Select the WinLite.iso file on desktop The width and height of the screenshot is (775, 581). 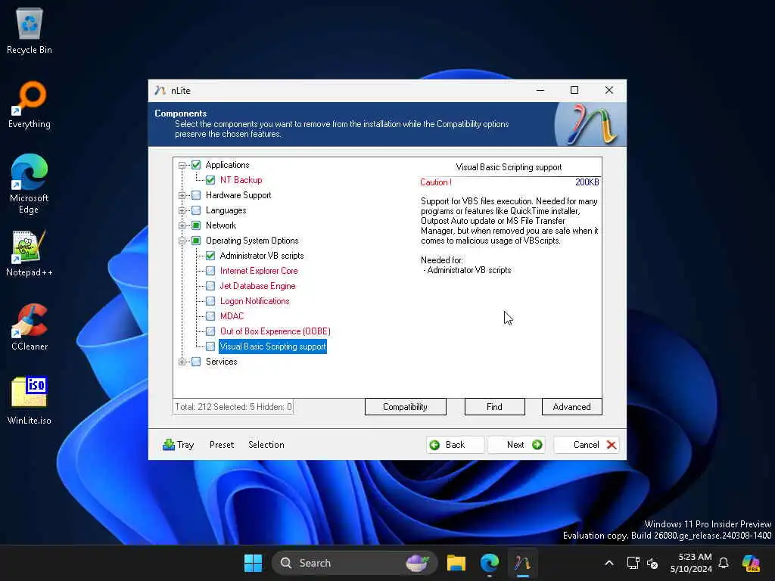(30, 401)
